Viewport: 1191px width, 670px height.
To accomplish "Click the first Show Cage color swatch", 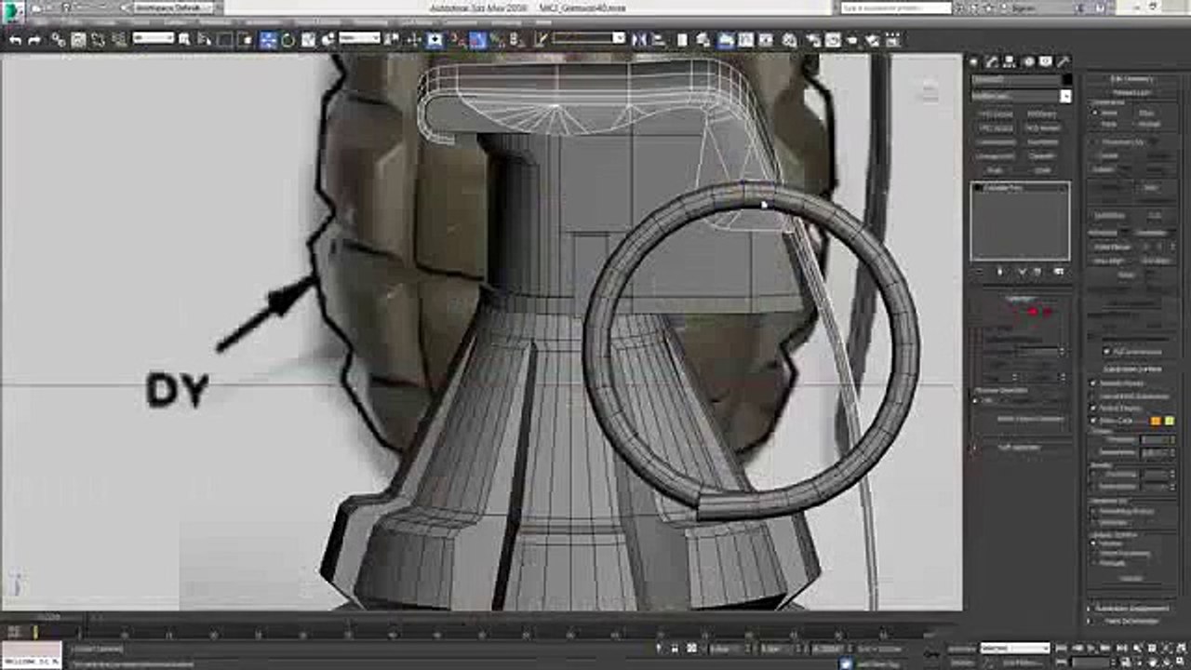I will 1156,422.
